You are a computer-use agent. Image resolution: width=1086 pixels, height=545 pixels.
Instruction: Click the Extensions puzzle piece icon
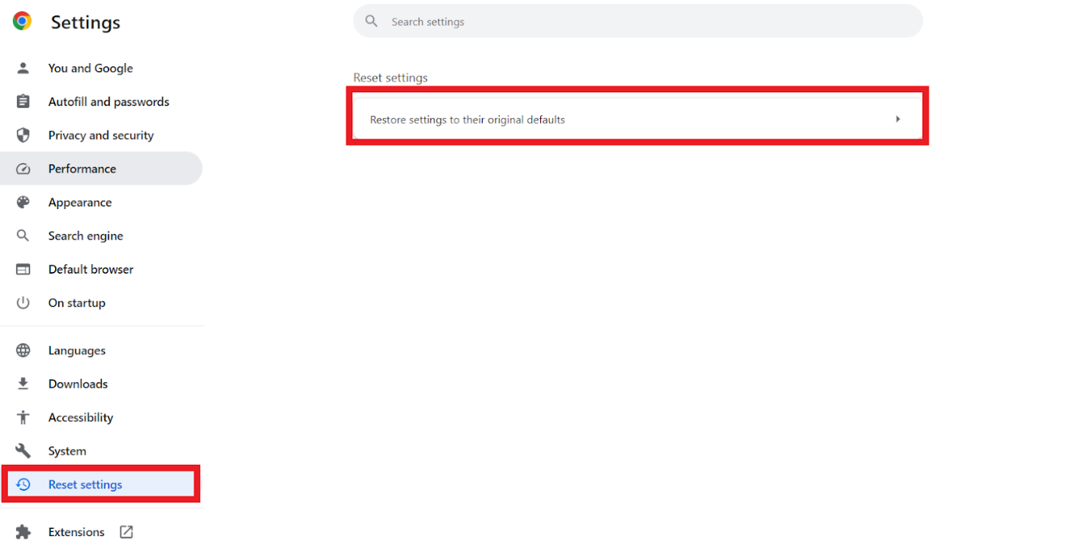click(23, 532)
